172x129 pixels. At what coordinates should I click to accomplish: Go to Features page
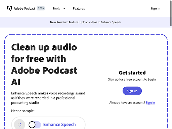tap(79, 8)
